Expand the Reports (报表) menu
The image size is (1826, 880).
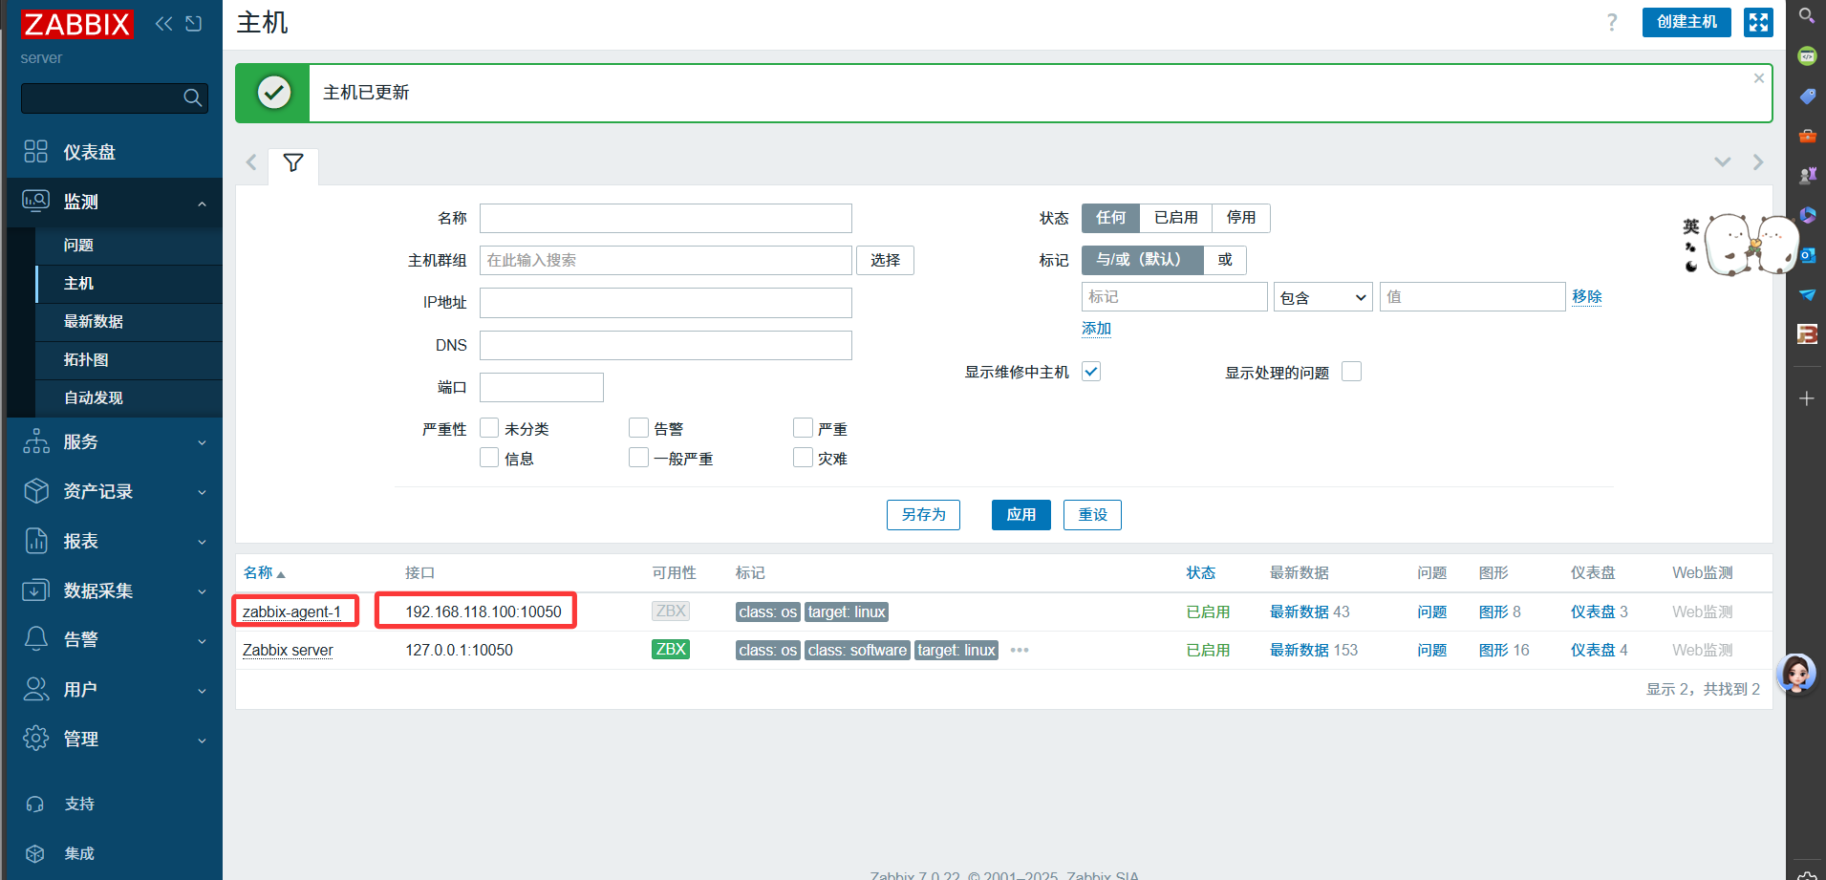[115, 541]
